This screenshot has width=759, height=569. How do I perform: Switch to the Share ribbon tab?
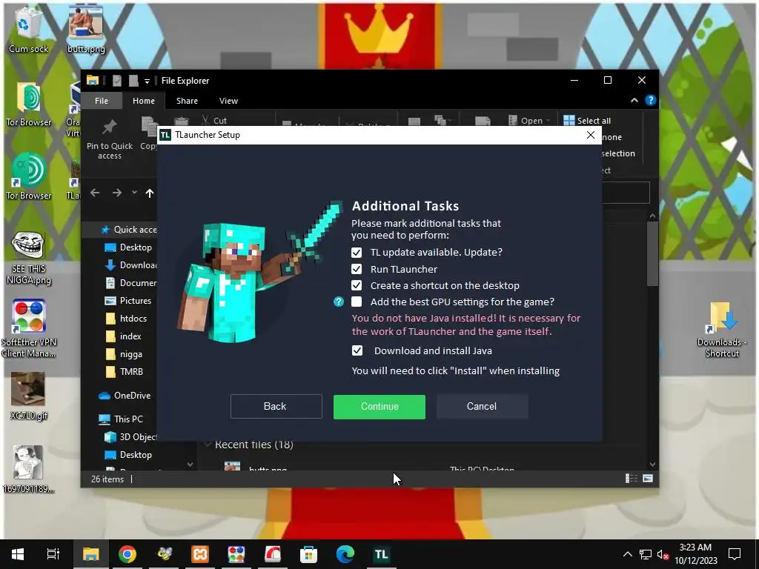coord(187,101)
